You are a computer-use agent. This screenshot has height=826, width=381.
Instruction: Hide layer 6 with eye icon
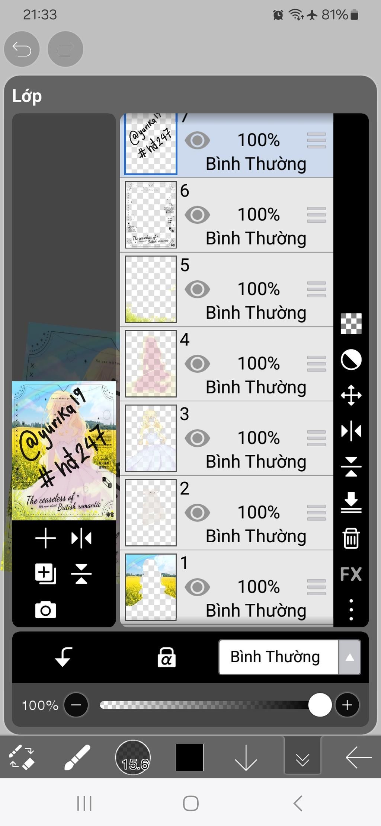tap(197, 215)
